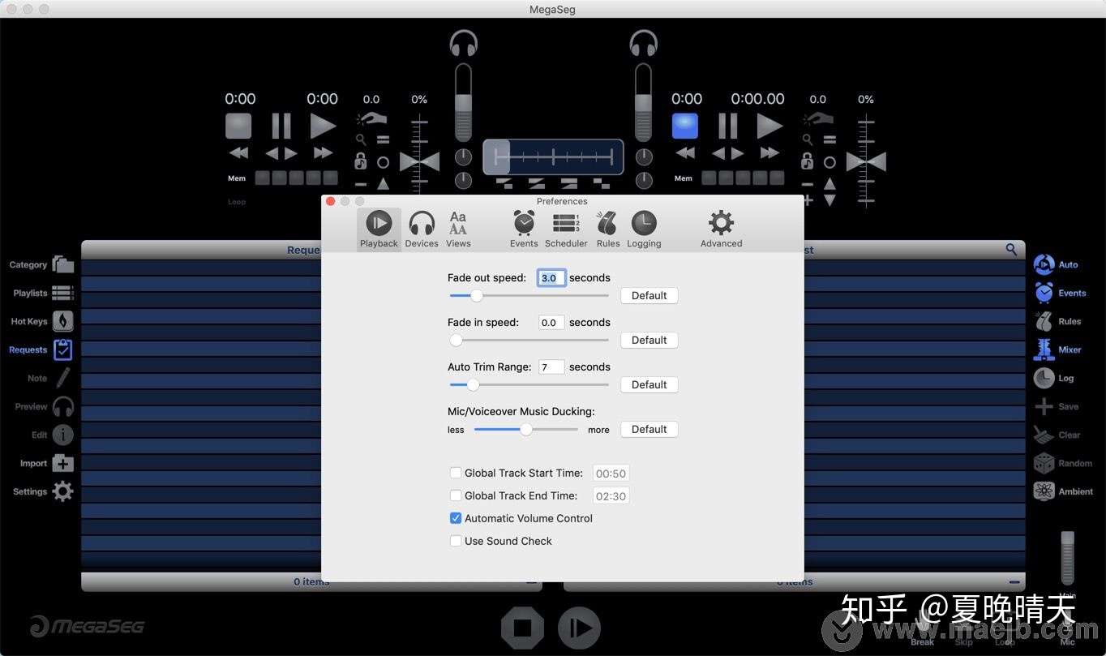Screen dimensions: 1106x656
Task: Click the Fade out speed slider
Action: click(x=529, y=295)
